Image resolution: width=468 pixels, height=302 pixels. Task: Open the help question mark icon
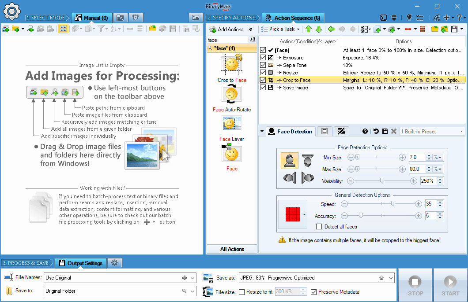tap(365, 131)
